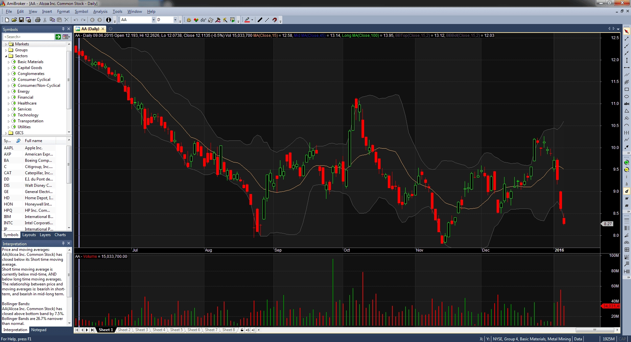Expand the Technology sector
Image resolution: width=631 pixels, height=342 pixels.
[9, 115]
